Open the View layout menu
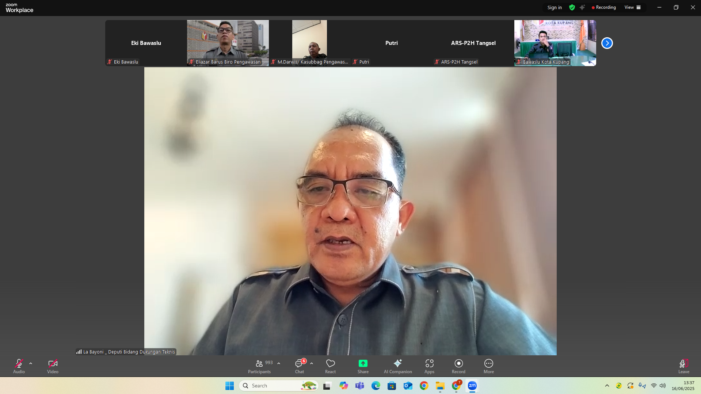The width and height of the screenshot is (701, 394). coord(632,7)
